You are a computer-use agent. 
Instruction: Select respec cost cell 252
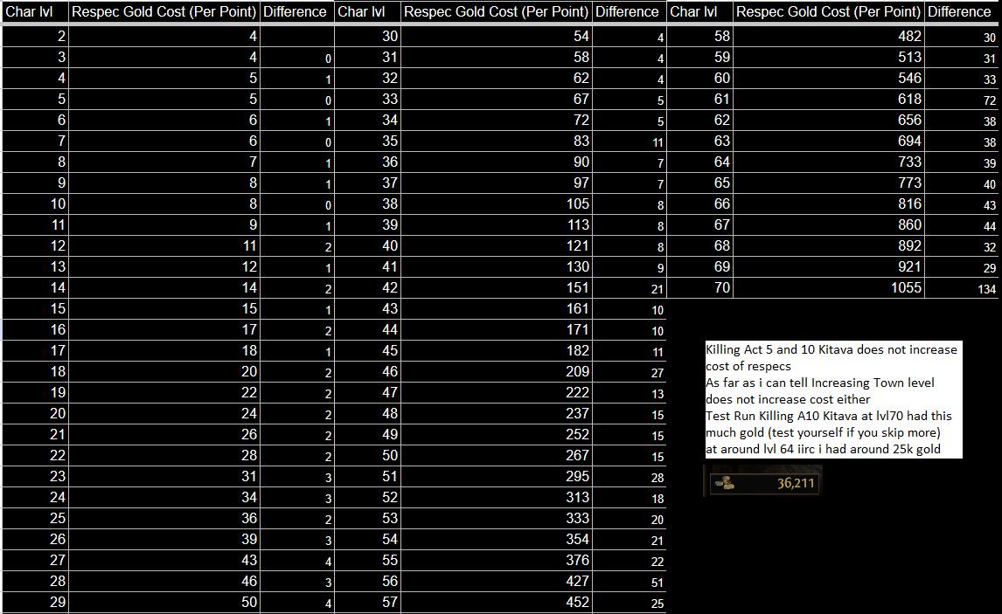[x=497, y=434]
